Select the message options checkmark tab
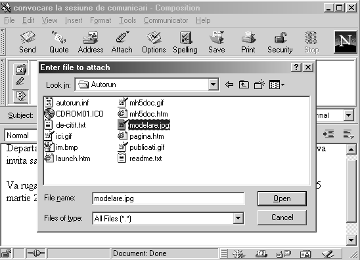The width and height of the screenshot is (360, 260). (x=20, y=96)
